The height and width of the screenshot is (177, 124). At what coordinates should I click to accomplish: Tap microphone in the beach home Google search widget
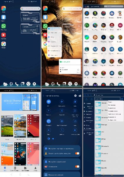click(80, 9)
